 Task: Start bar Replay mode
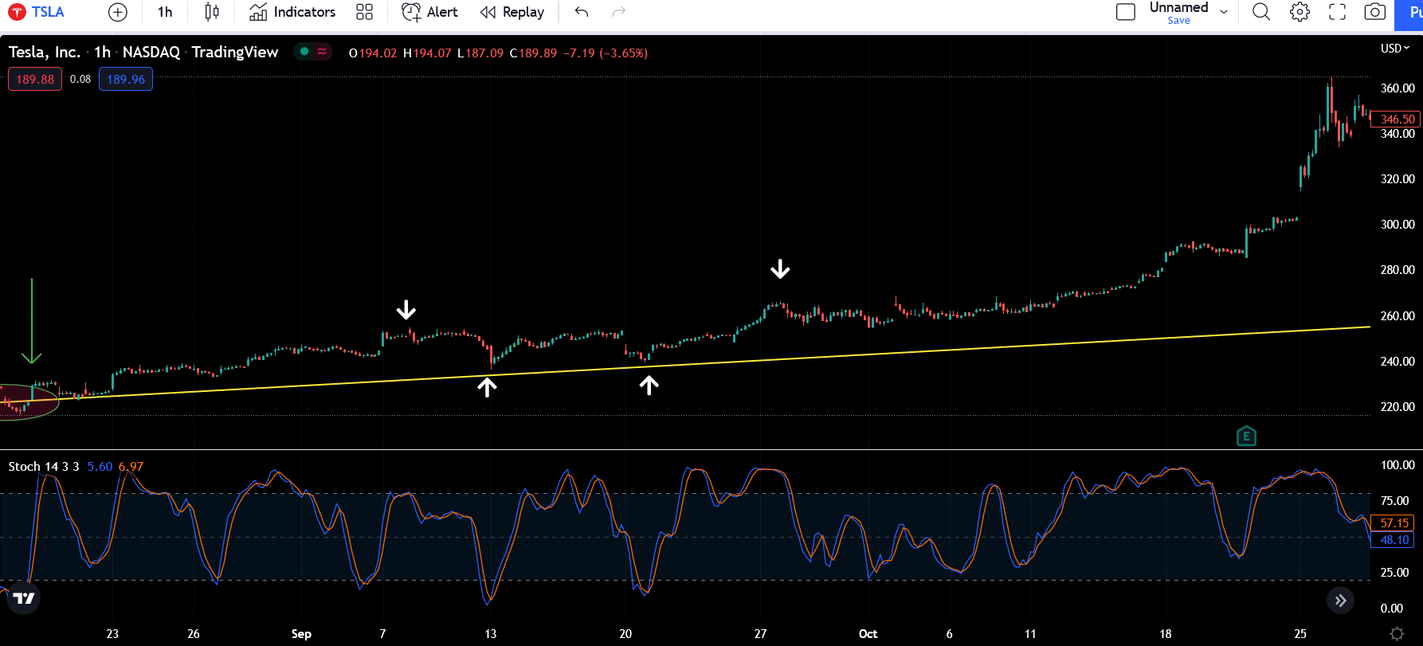tap(512, 12)
